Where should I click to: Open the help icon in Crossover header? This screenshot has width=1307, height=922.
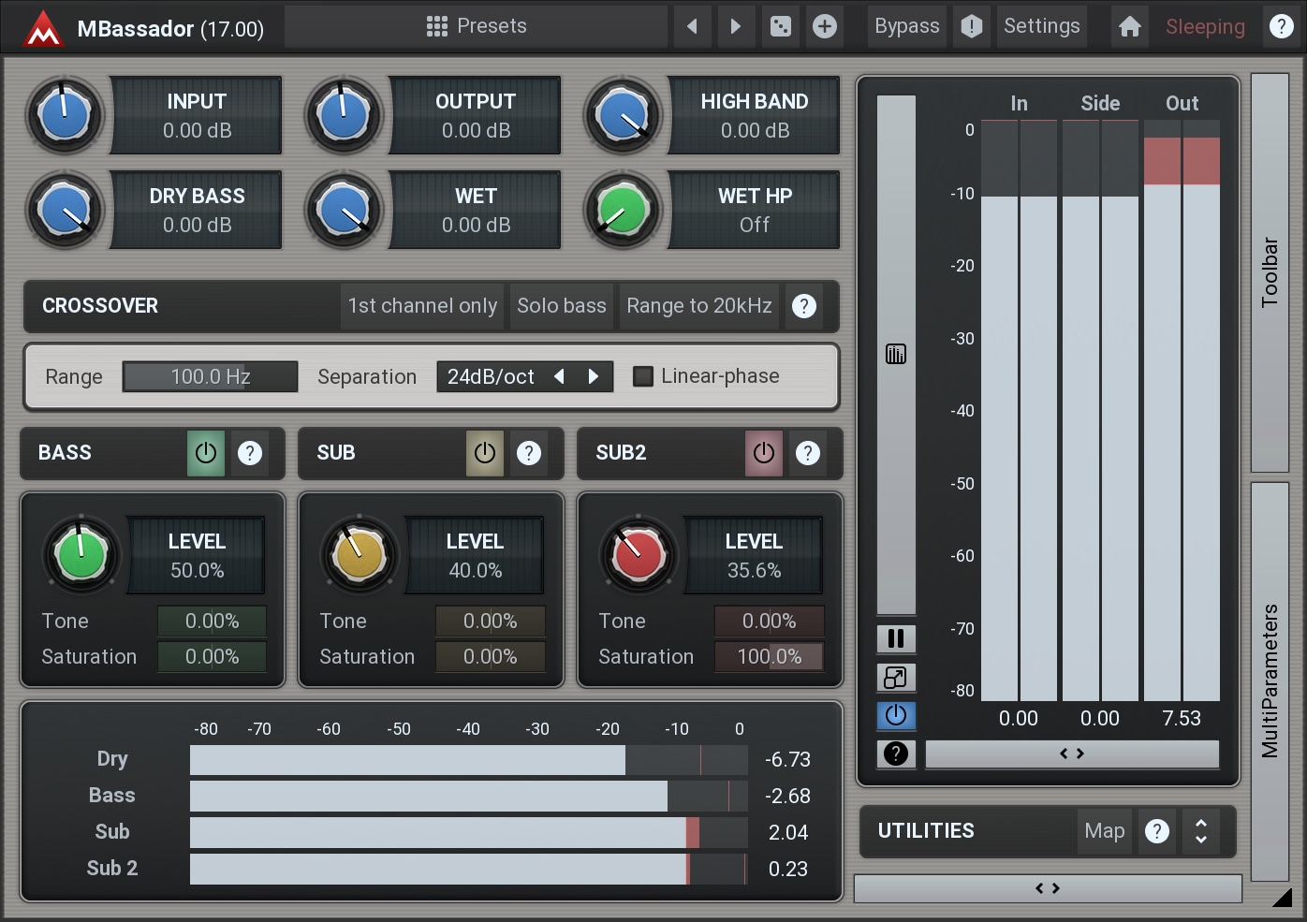[x=803, y=306]
